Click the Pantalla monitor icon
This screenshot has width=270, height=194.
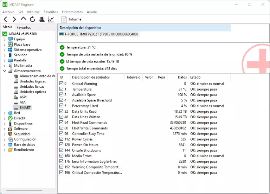tap(10, 60)
